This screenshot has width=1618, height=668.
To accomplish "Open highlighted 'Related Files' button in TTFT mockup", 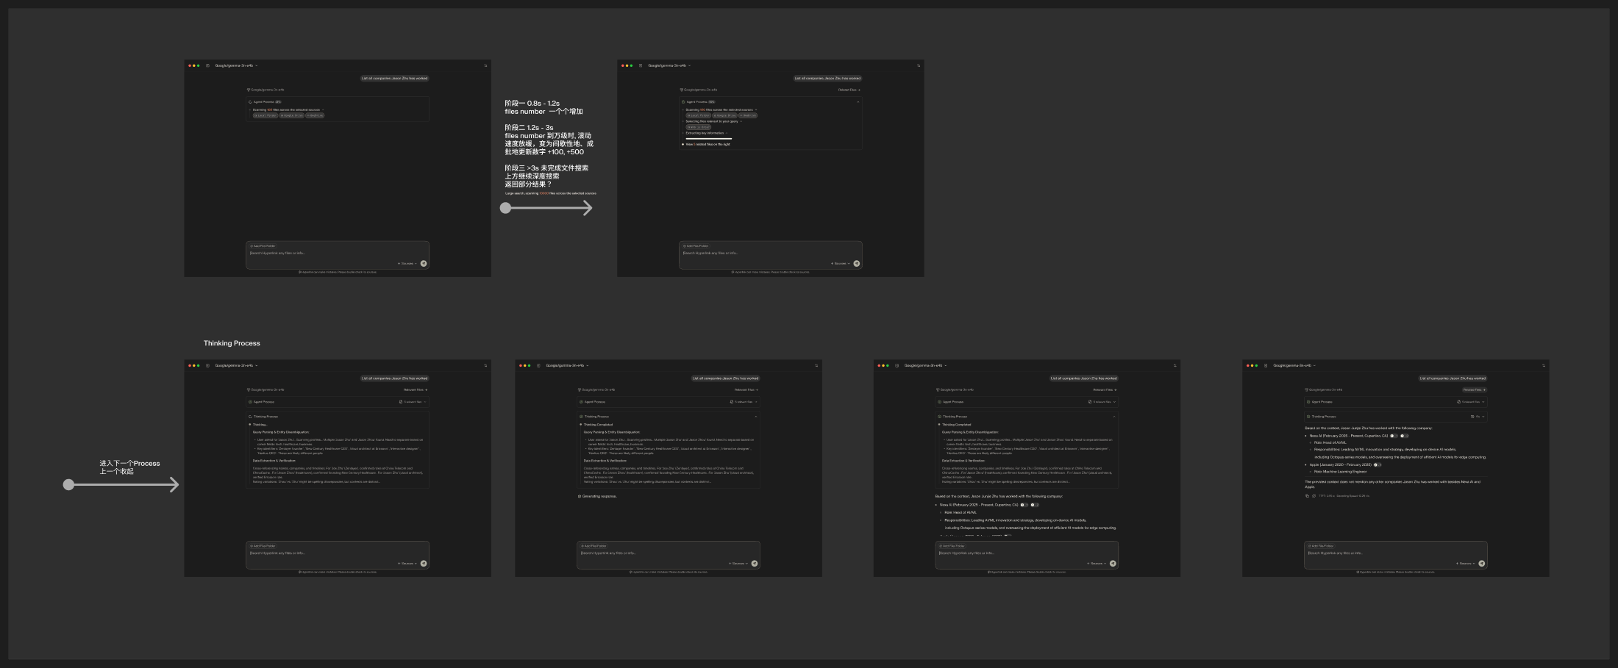I will click(1475, 389).
